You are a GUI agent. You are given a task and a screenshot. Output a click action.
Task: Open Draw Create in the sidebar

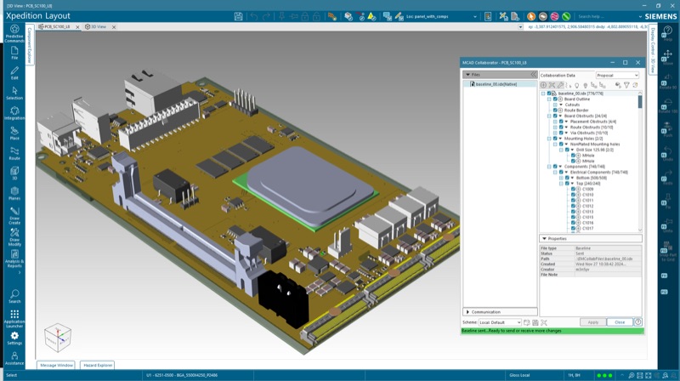pyautogui.click(x=14, y=216)
